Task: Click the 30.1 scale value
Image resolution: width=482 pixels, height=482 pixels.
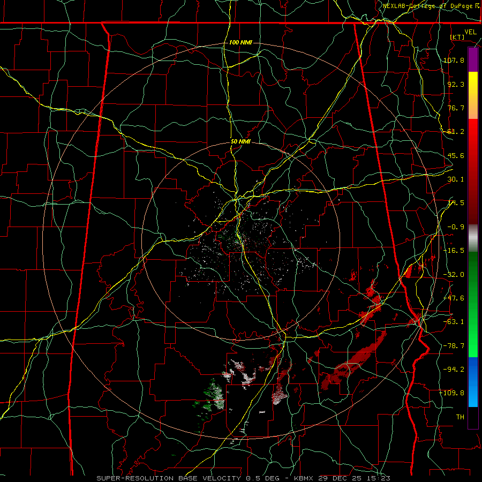Action: (x=456, y=179)
